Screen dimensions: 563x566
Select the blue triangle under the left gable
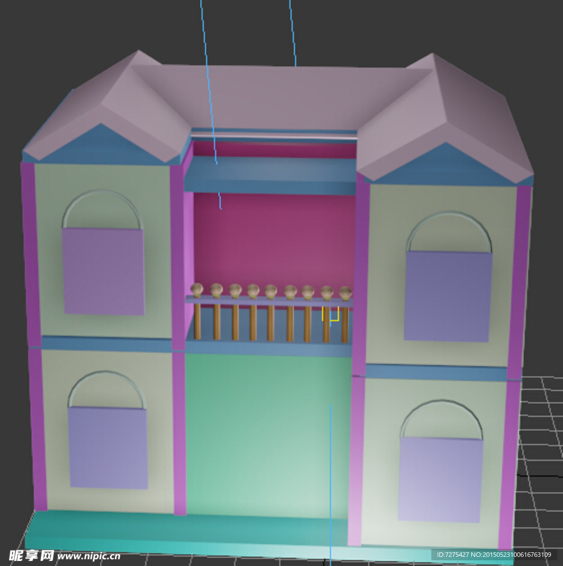[x=101, y=146]
